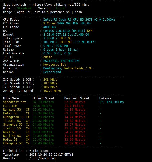This screenshot has width=152, height=162.
Task: Click the /root/bench.log results path
Action: [42, 158]
